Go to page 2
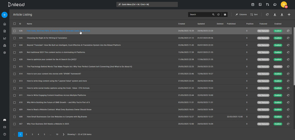The image size is (295, 140). tap(26, 135)
